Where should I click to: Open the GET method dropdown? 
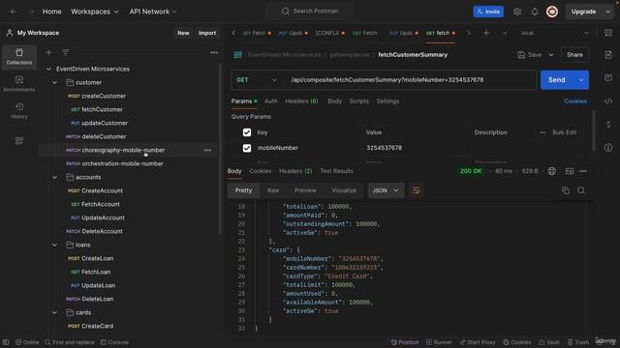[x=256, y=80]
